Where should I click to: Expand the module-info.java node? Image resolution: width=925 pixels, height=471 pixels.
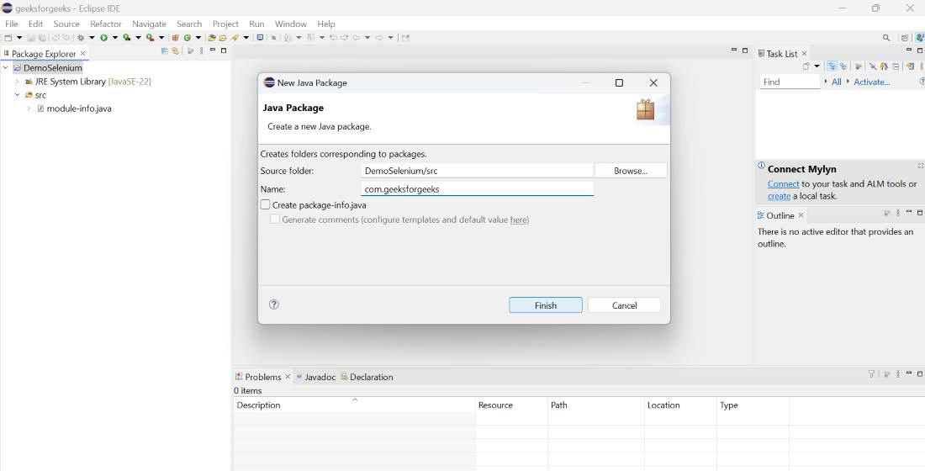[29, 108]
